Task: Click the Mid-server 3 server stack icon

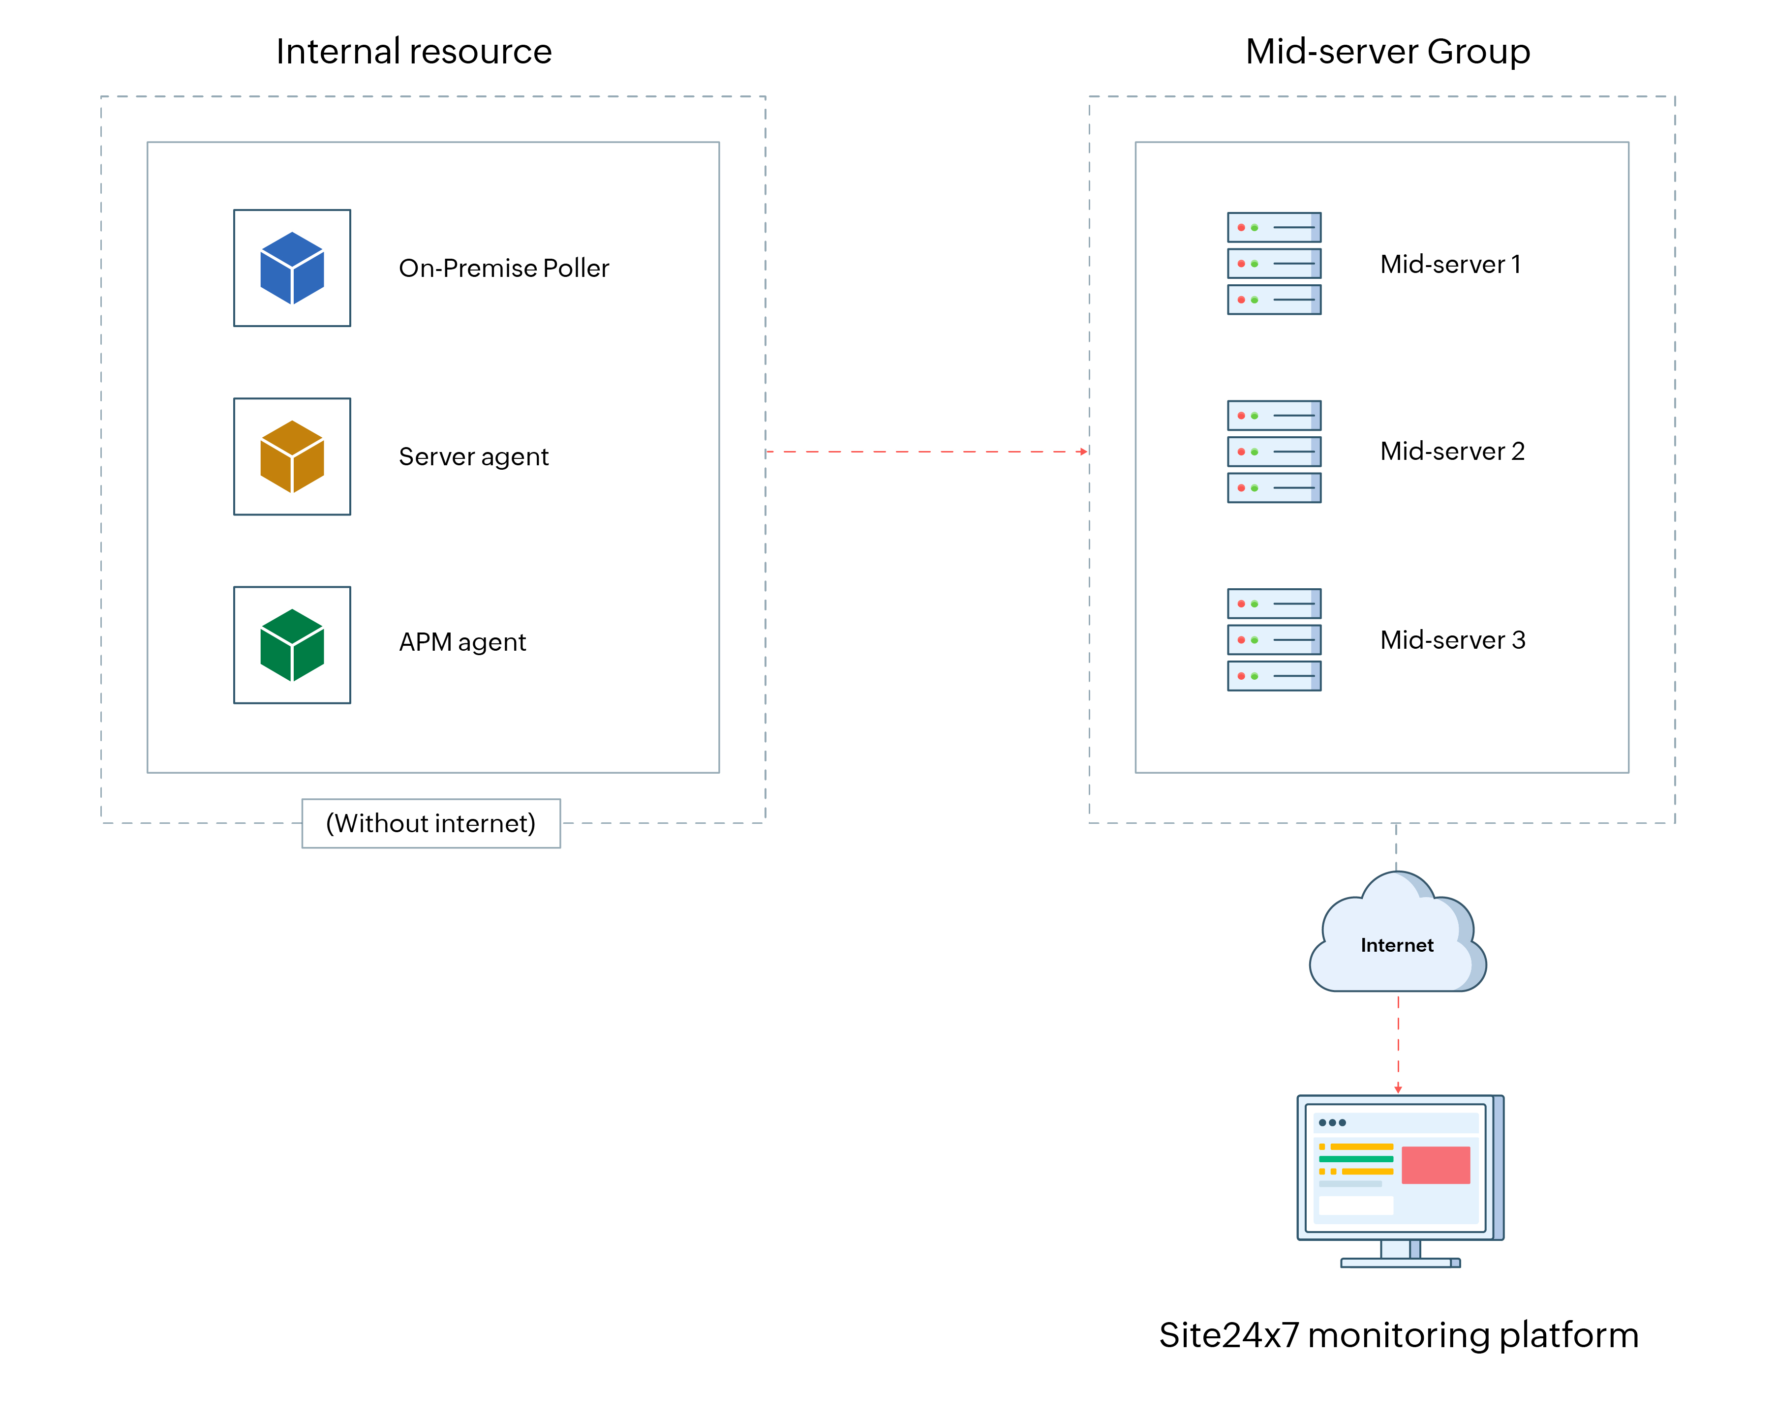Action: pyautogui.click(x=1274, y=640)
